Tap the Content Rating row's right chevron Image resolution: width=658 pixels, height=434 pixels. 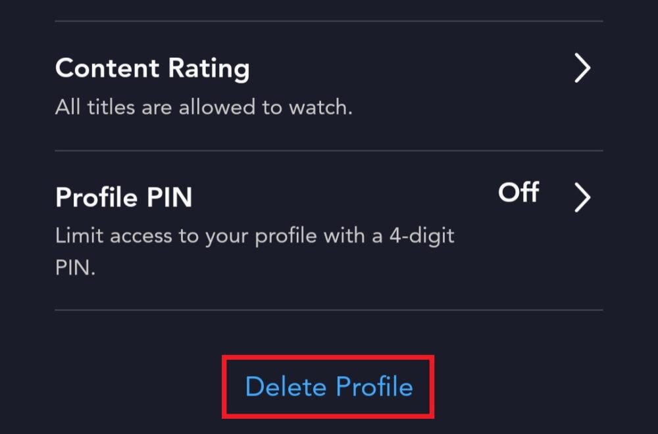click(582, 68)
